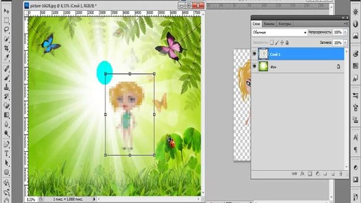361x203 pixels.
Task: Open the Swatches panel icon
Action: (x=355, y=66)
